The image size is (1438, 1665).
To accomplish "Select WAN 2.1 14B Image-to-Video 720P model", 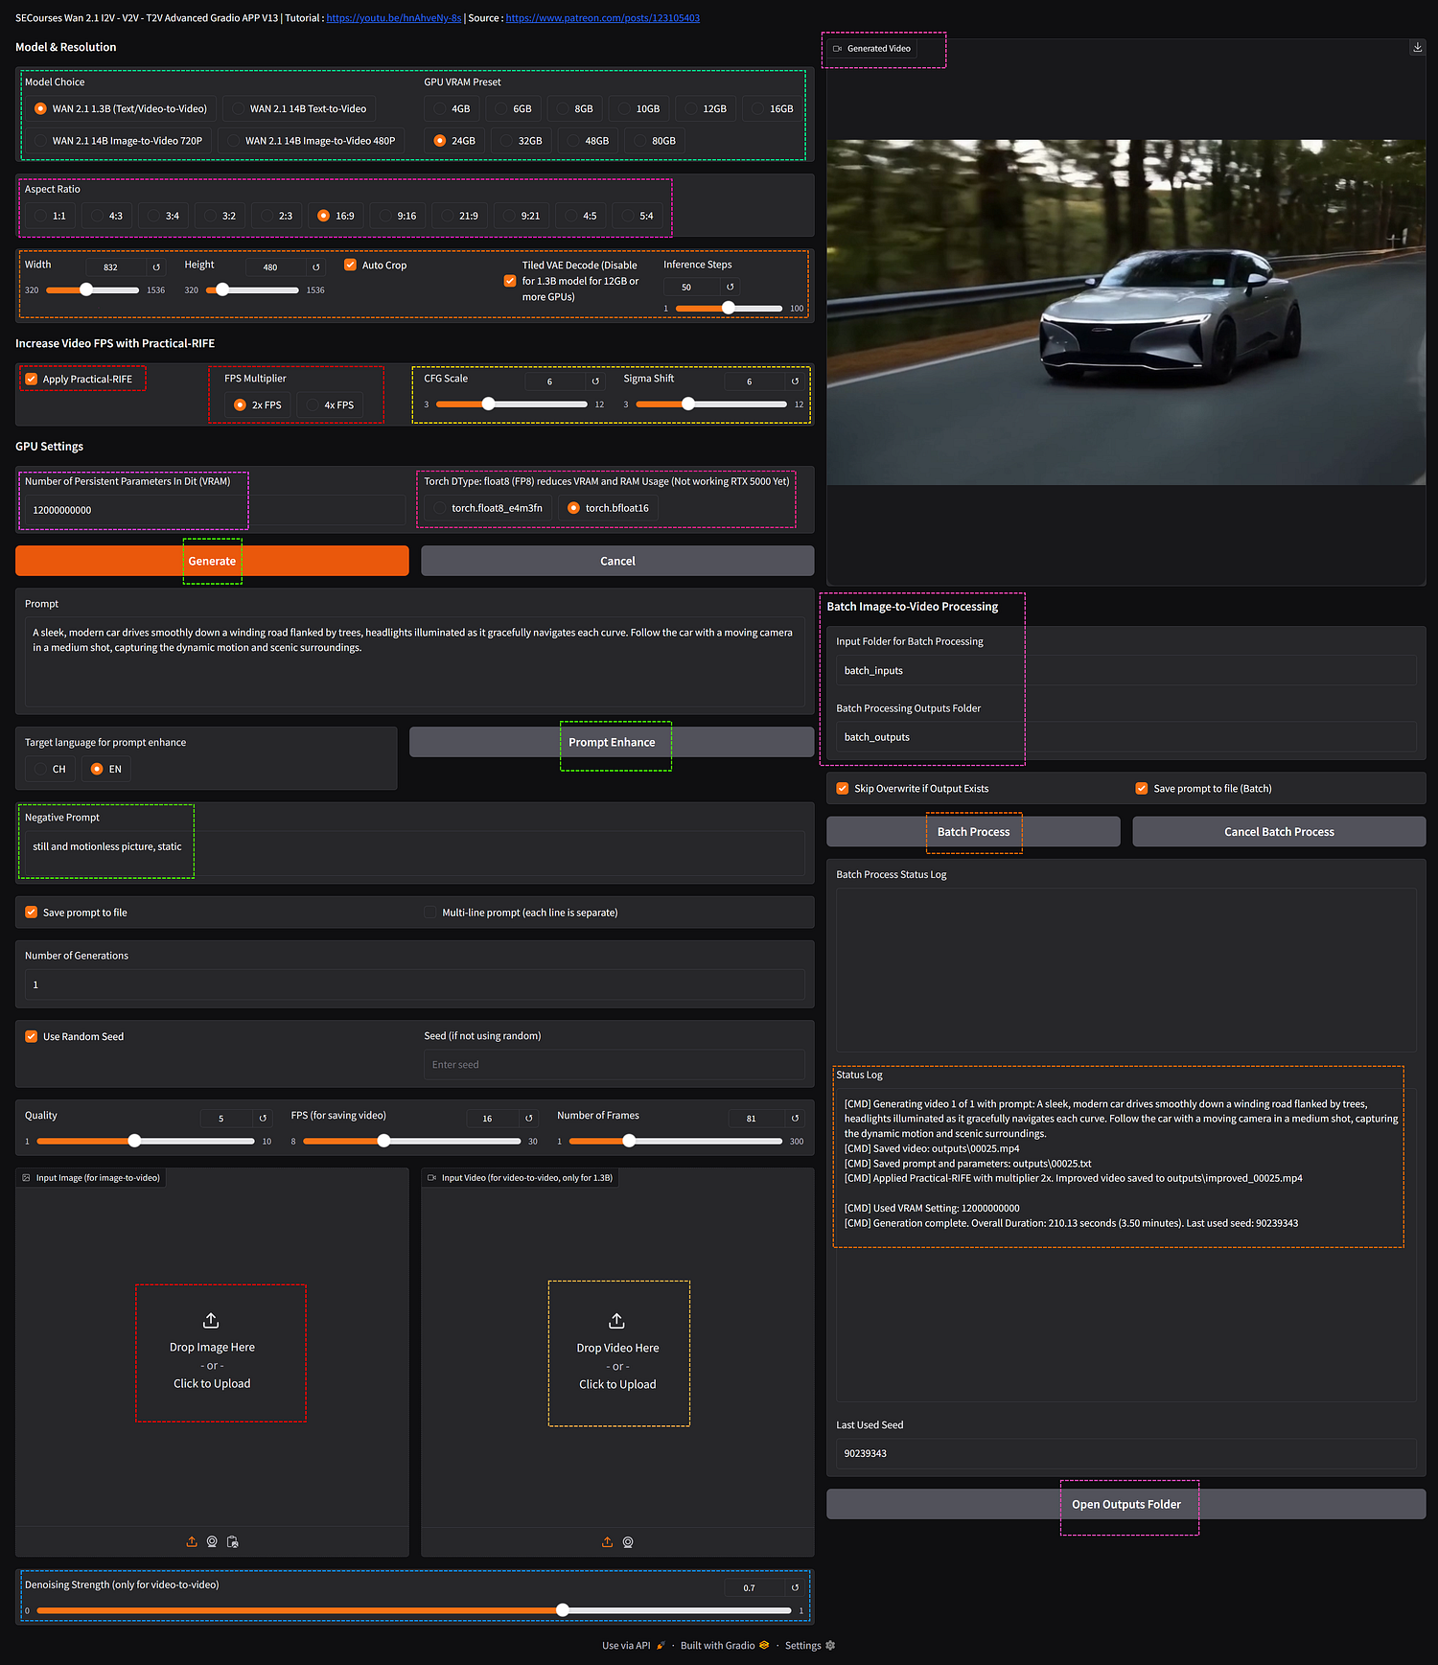I will pyautogui.click(x=117, y=141).
